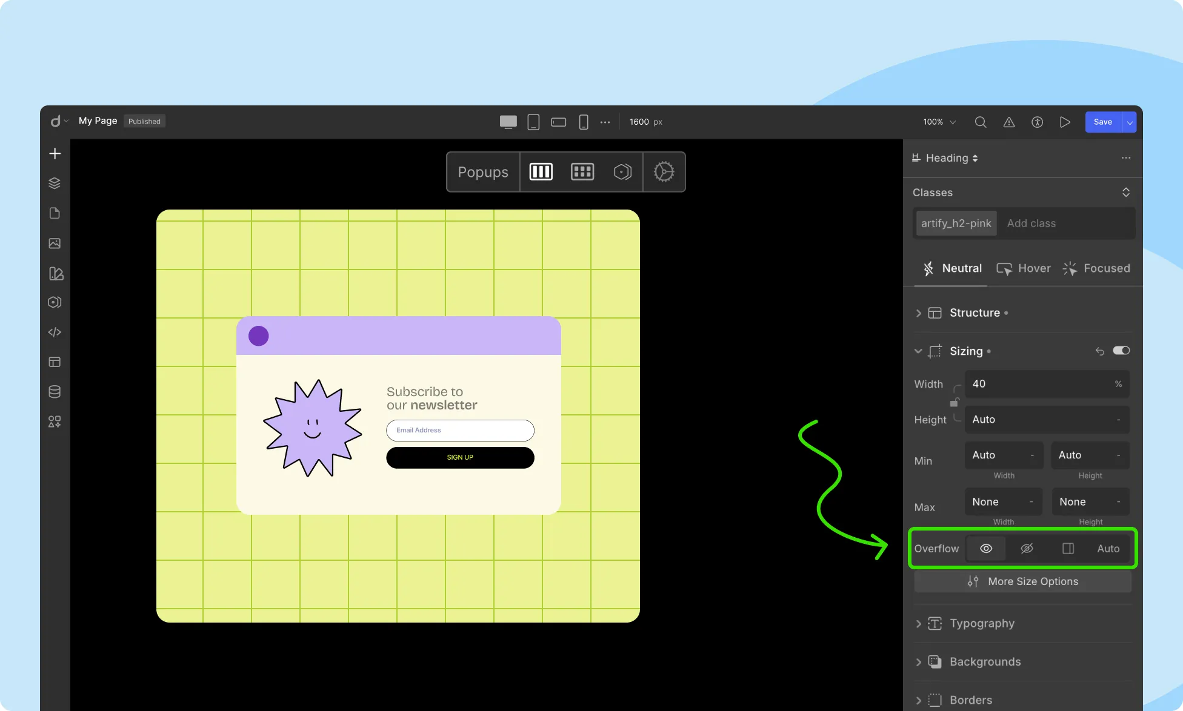
Task: Set Overflow to visible eye icon
Action: (x=986, y=549)
